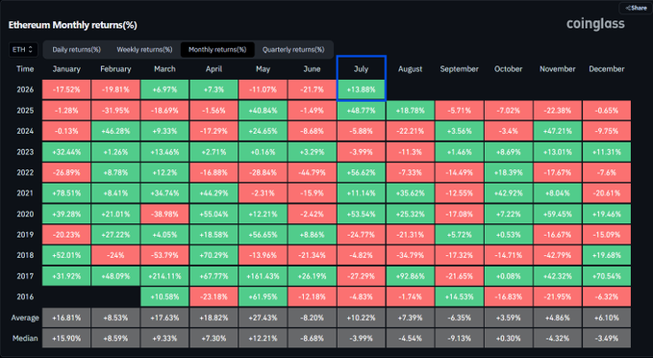This screenshot has height=358, width=653.
Task: Click the 2019 row label
Action: pyautogui.click(x=25, y=235)
